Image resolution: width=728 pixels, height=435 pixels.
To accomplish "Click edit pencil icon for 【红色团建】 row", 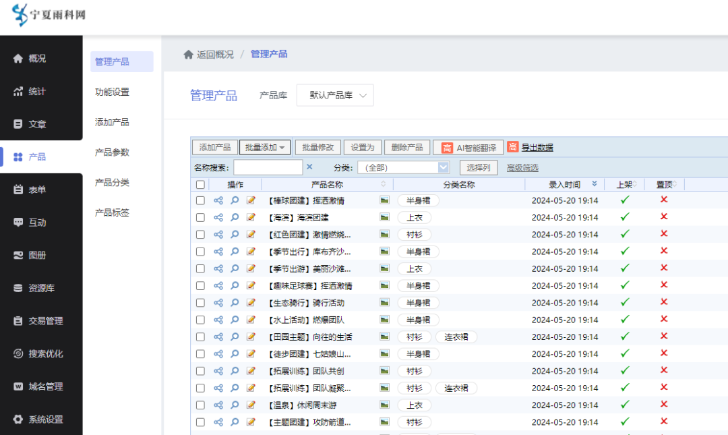I will [x=251, y=235].
